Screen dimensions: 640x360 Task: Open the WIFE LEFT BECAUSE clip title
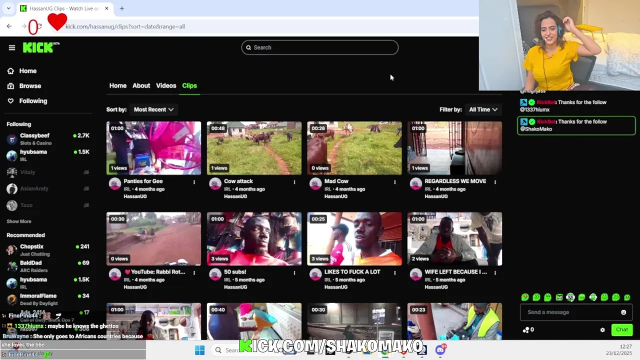tap(455, 272)
